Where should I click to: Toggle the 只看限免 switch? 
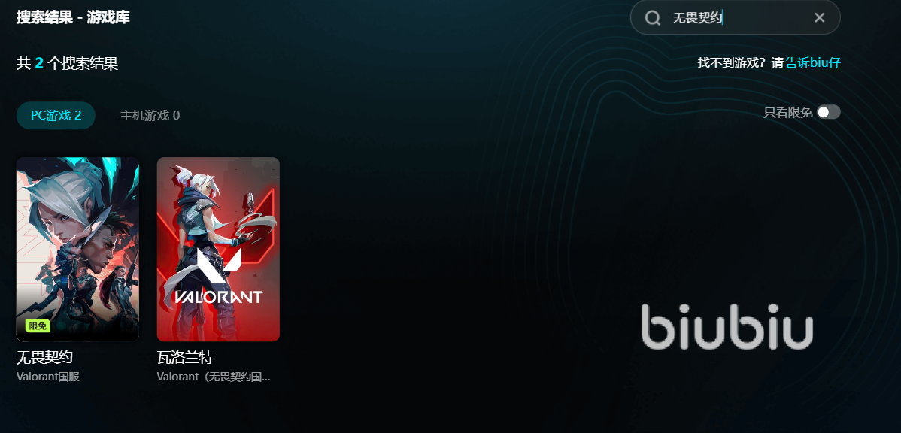829,112
